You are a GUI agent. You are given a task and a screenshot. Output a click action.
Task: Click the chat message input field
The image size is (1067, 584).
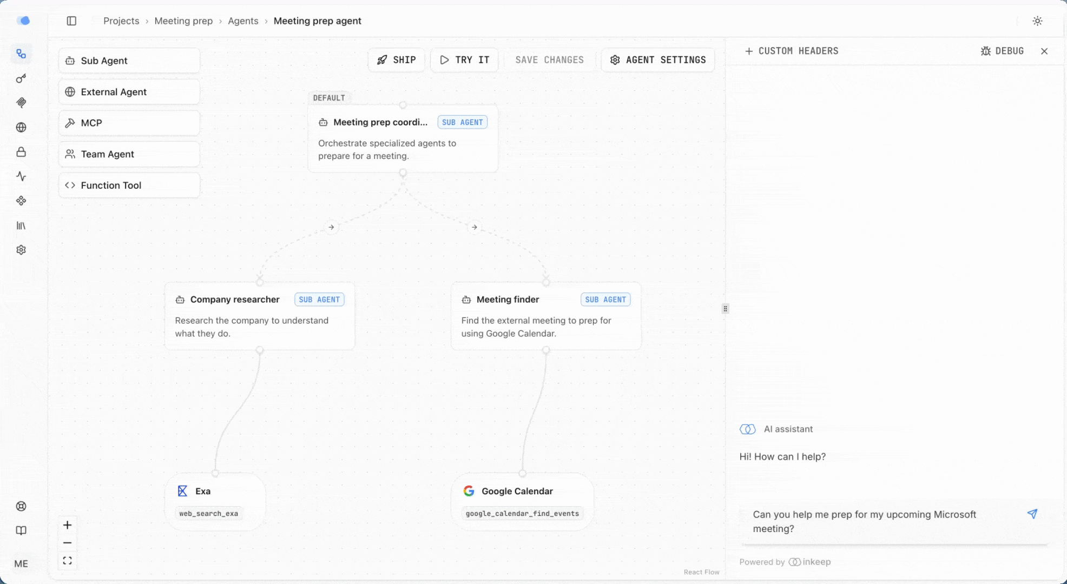(882, 521)
